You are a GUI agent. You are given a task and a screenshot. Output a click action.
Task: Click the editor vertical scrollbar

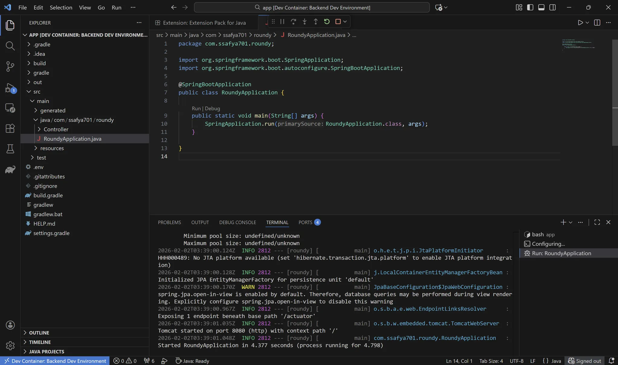[615, 90]
